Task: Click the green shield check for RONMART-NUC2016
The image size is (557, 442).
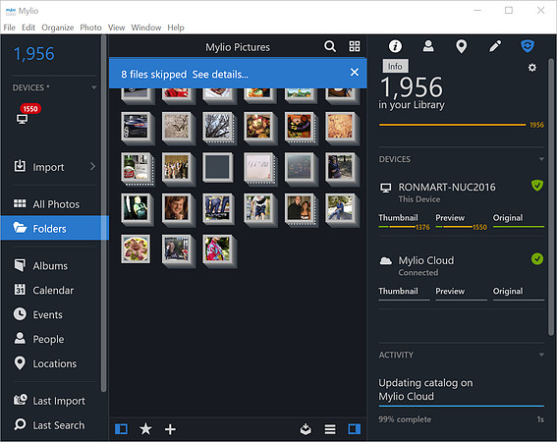Action: pyautogui.click(x=537, y=186)
